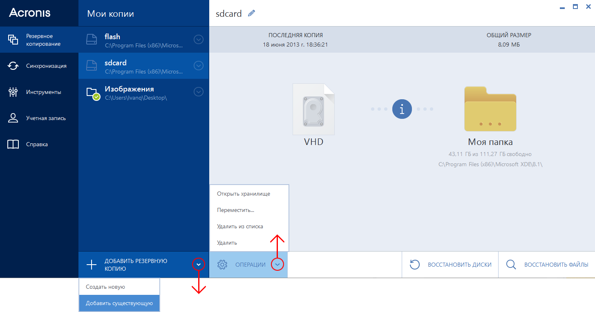Select the sdcard backup name in list
Viewport: 595px width, 312px height.
coord(116,63)
